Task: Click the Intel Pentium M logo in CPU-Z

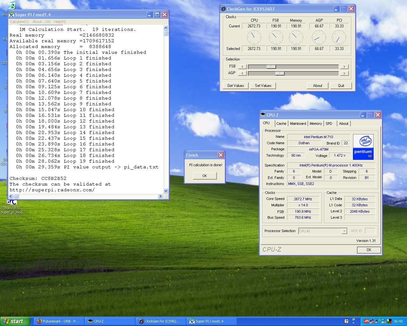Action: [363, 147]
